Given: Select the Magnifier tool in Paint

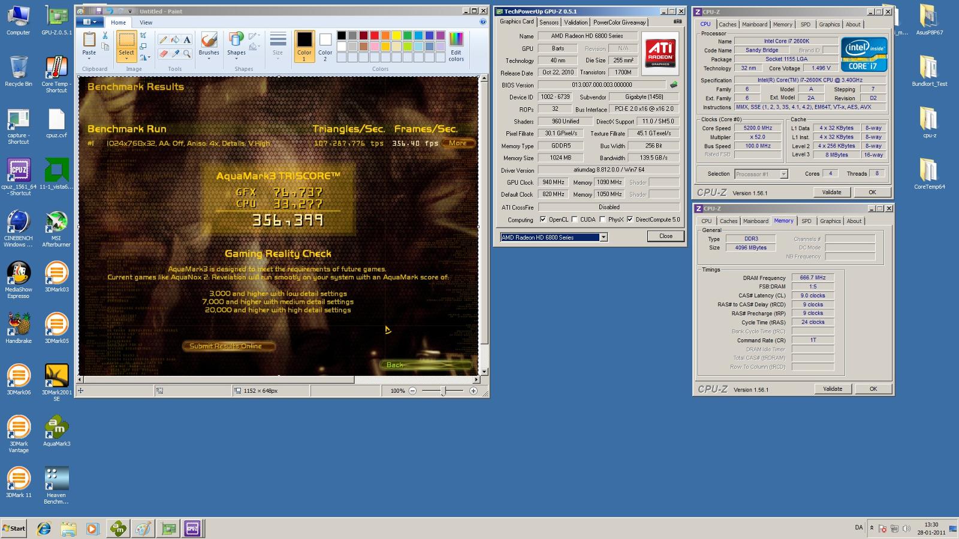Looking at the screenshot, I should point(187,53).
